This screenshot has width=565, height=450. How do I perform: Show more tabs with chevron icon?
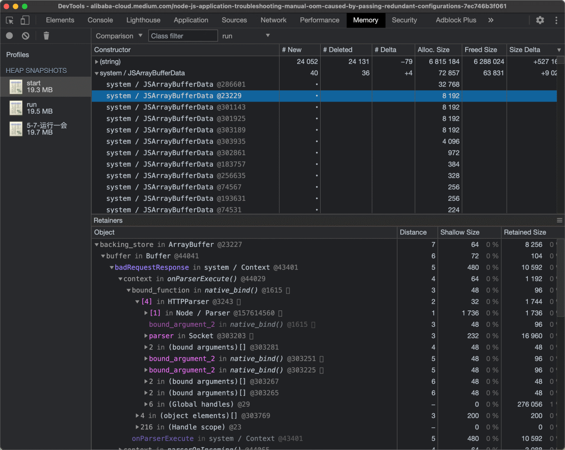coord(491,20)
